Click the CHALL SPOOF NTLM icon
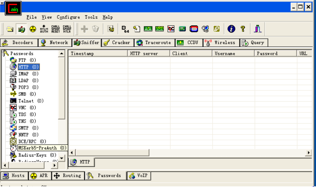Image resolution: width=316 pixels, height=187 pixels. (x=67, y=29)
